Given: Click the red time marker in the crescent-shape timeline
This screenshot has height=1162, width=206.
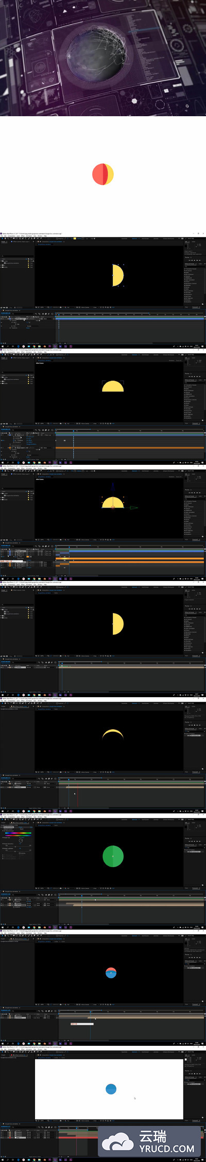Looking at the screenshot, I should tap(77, 794).
